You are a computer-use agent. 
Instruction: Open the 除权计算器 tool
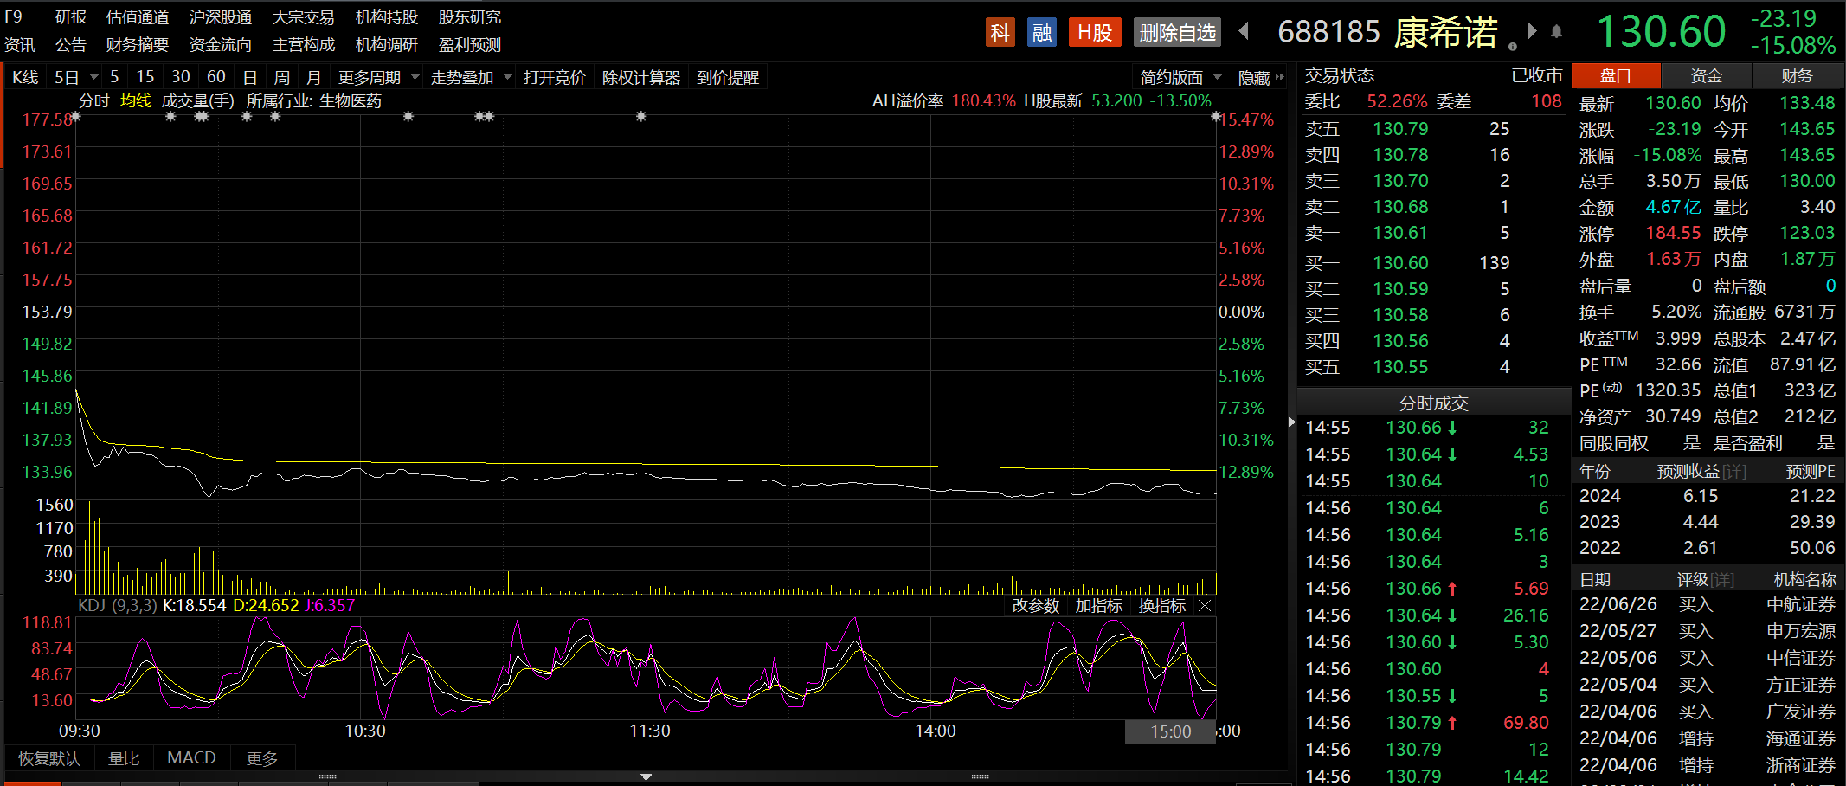[640, 78]
